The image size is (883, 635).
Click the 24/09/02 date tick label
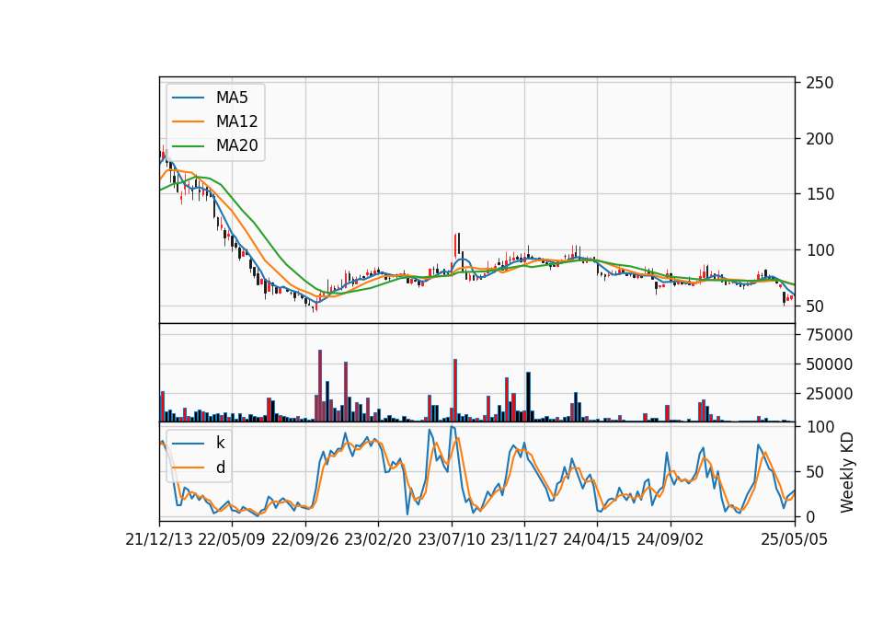coord(671,539)
